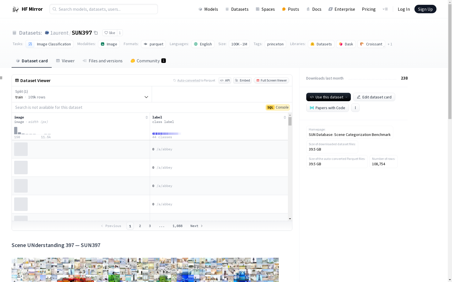Open Files and versions tab
Image resolution: width=452 pixels, height=282 pixels.
point(103,61)
